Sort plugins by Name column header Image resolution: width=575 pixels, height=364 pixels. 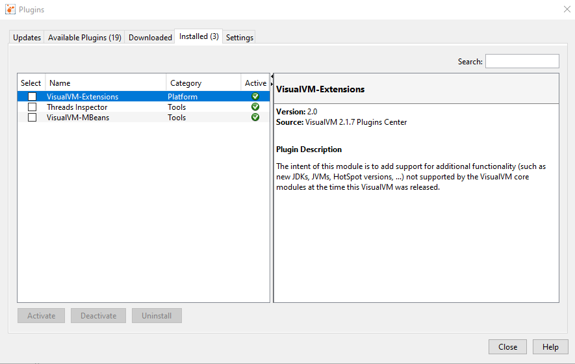tap(105, 83)
